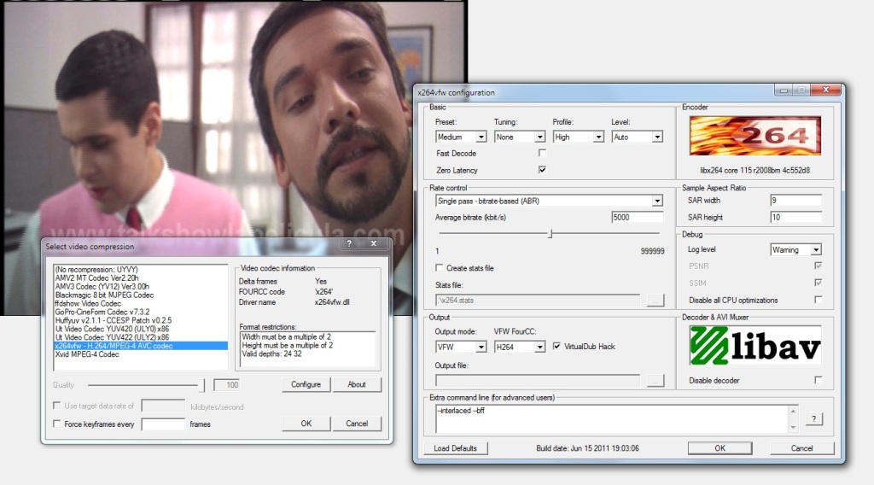Image resolution: width=874 pixels, height=485 pixels.
Task: Click Configure in video compression dialog
Action: point(306,384)
